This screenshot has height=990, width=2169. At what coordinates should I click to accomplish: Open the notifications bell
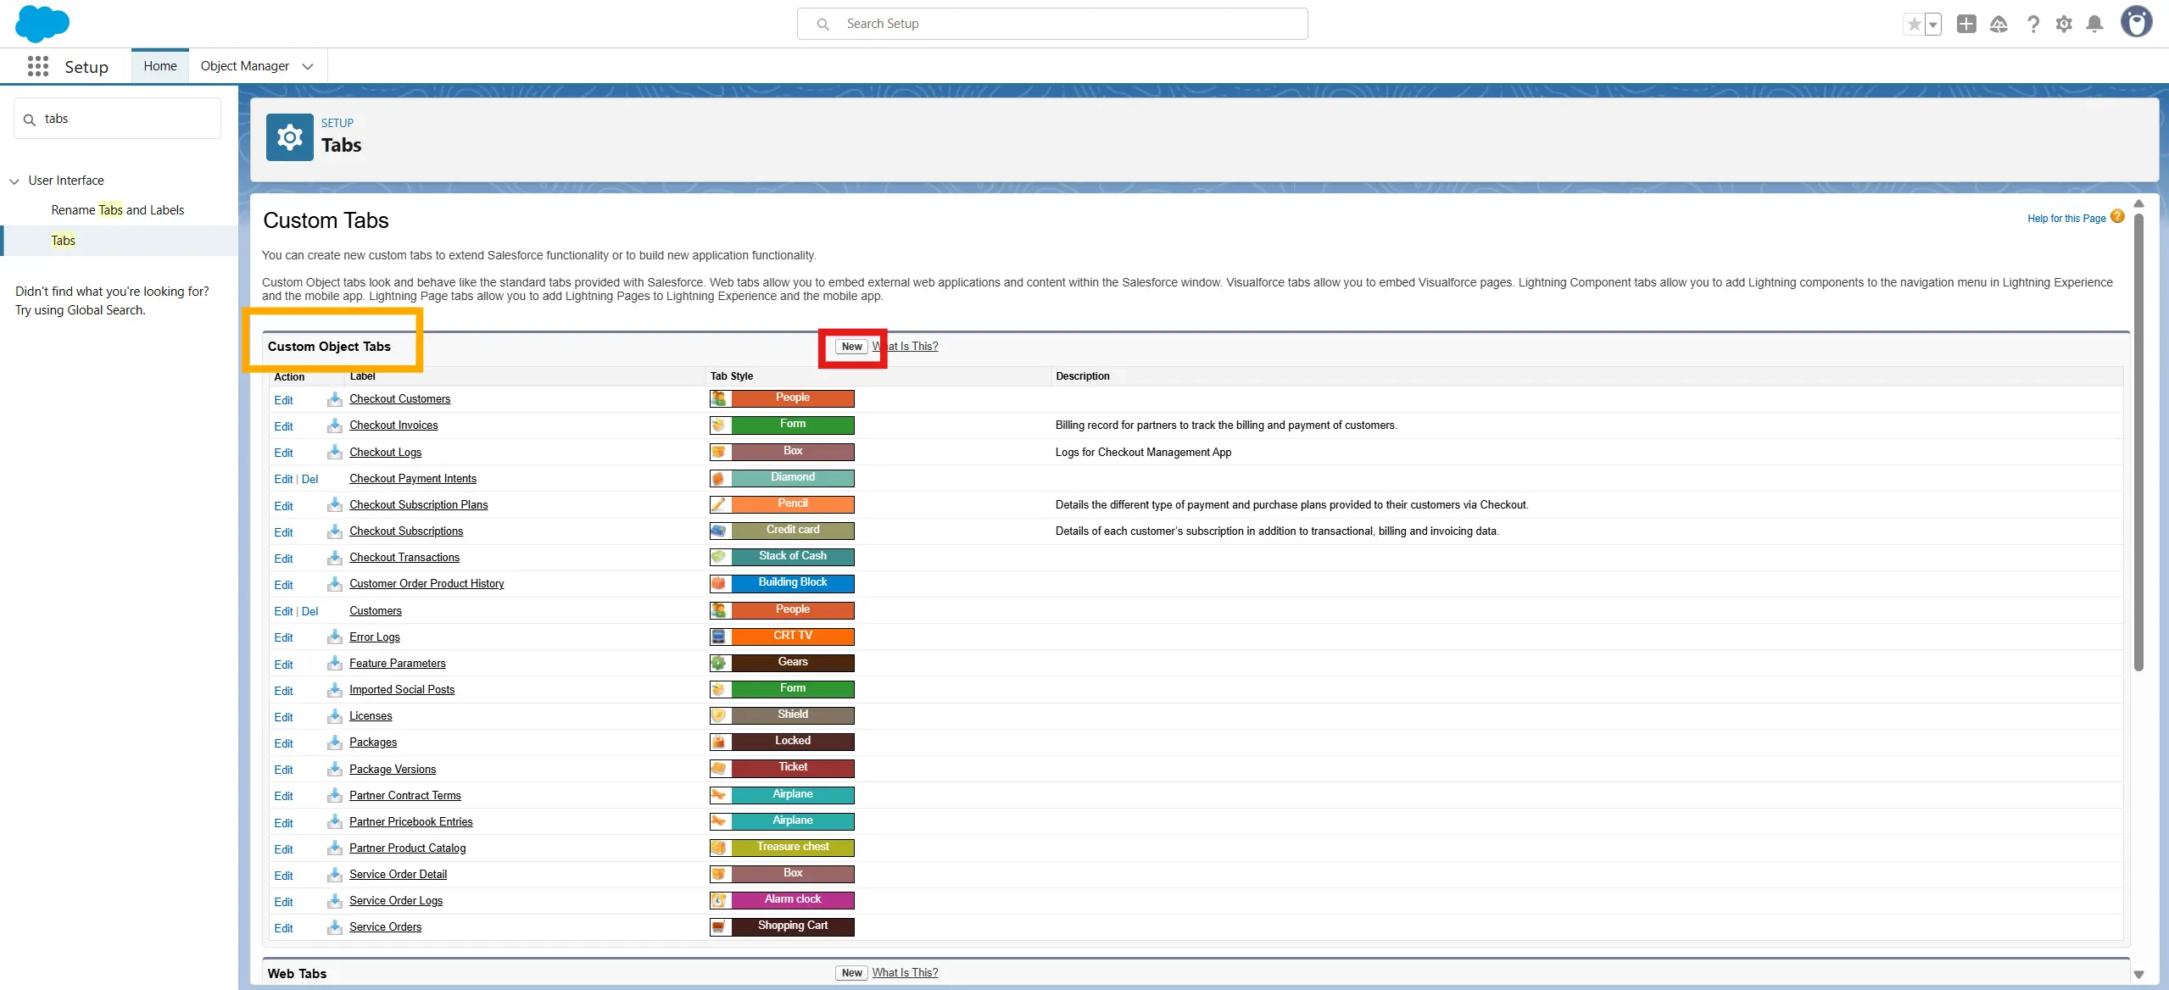2094,24
